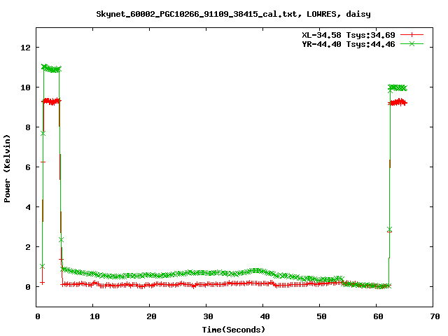Click the y-axis tick label 8
The height and width of the screenshot is (336, 448).
click(x=28, y=127)
